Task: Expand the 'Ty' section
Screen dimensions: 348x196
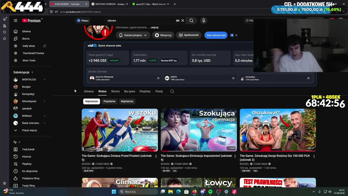Action: (17, 142)
